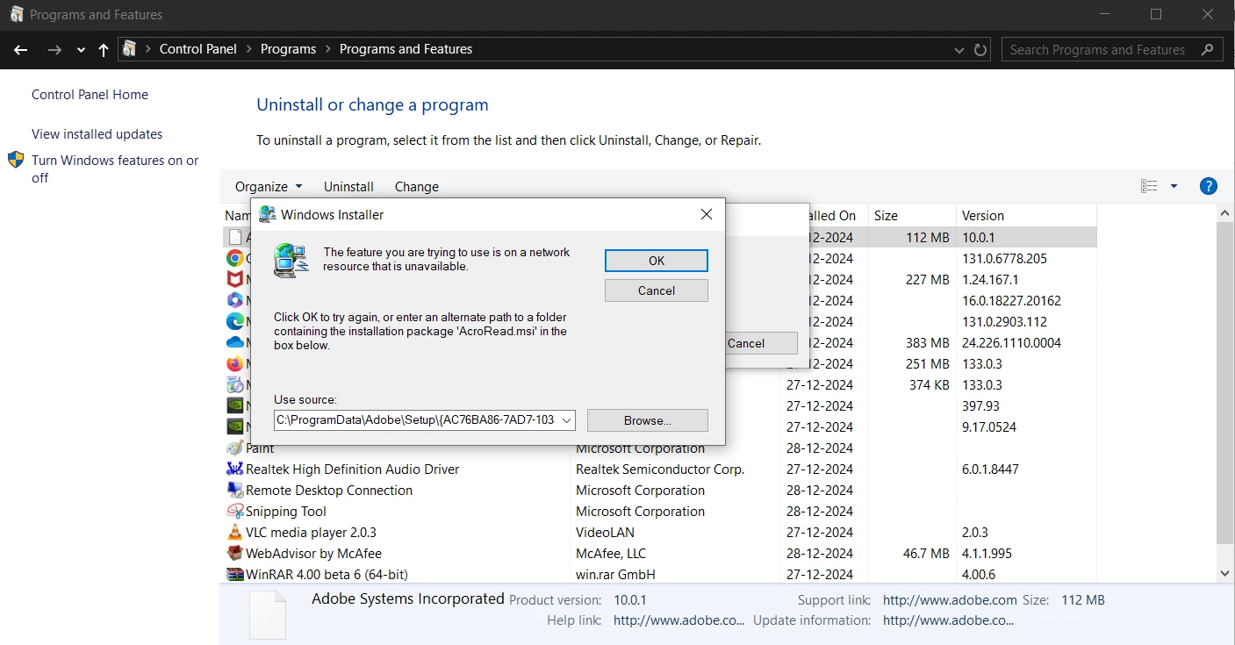The image size is (1235, 645).
Task: Click the Browse... button
Action: (x=647, y=420)
